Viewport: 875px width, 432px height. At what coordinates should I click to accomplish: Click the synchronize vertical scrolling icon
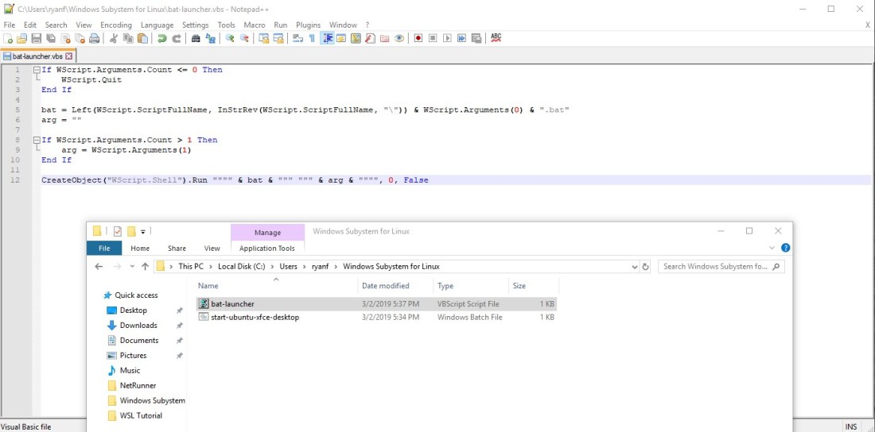tap(263, 38)
